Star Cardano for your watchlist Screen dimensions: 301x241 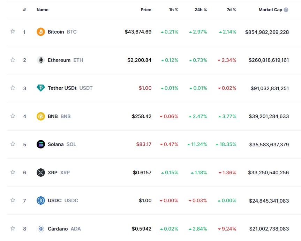click(13, 229)
